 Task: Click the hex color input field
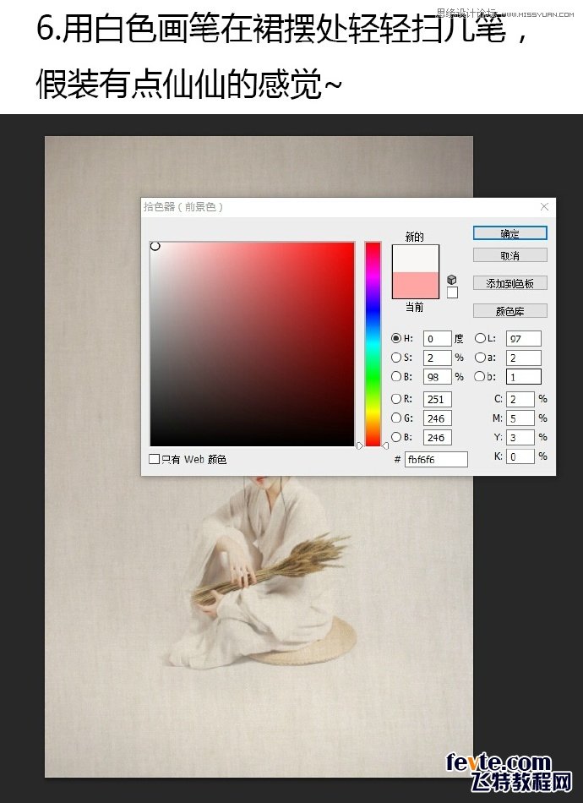point(436,459)
